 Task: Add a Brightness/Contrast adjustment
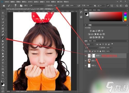pos(91,31)
